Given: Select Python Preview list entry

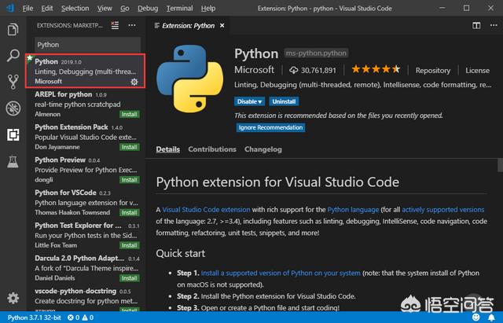Looking at the screenshot, I should [86, 169].
